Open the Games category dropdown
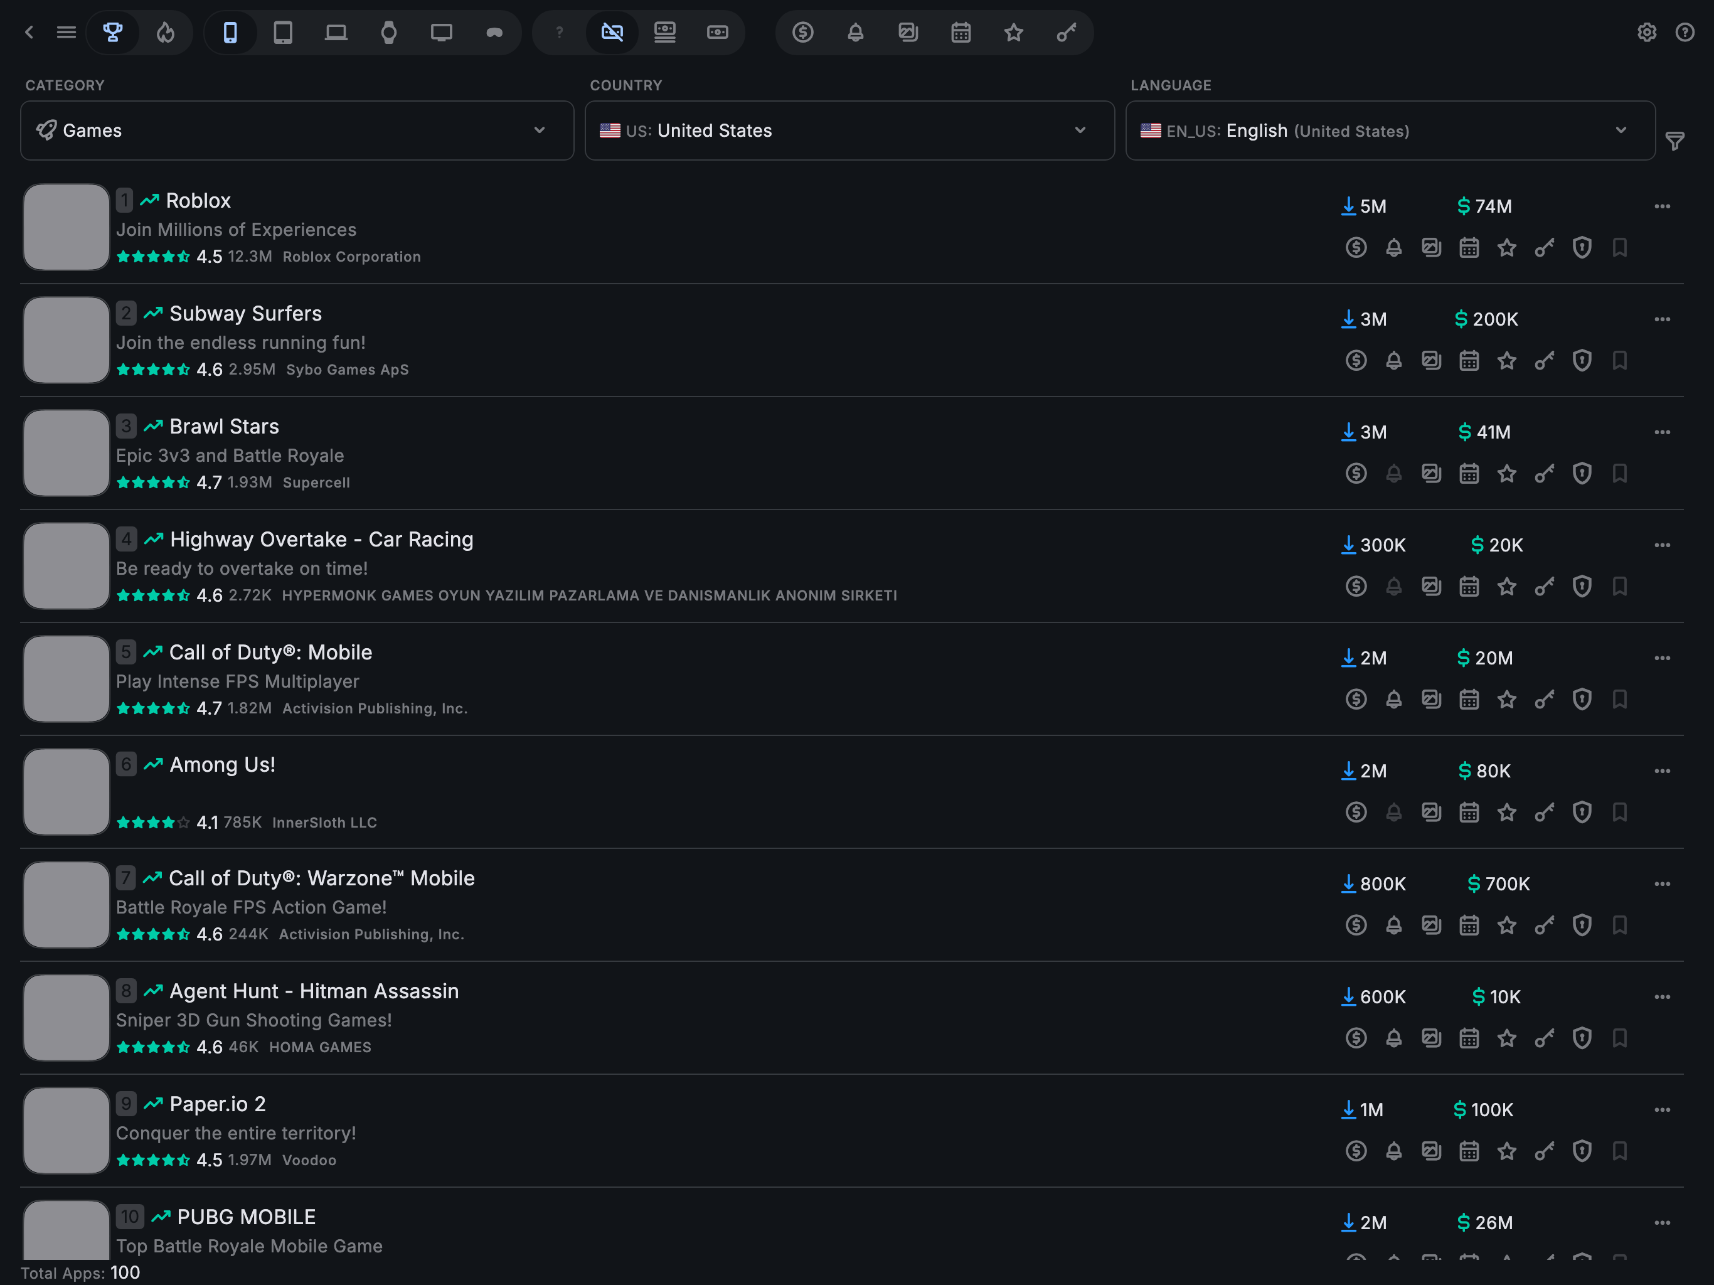 pyautogui.click(x=297, y=131)
